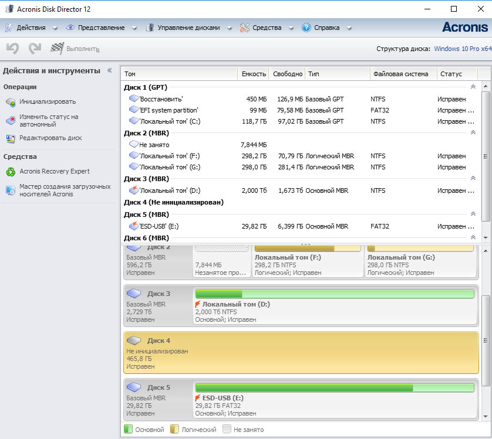Collapse the Диск 6 (MBR) group
Viewport: 492px width, 439px height.
point(473,237)
